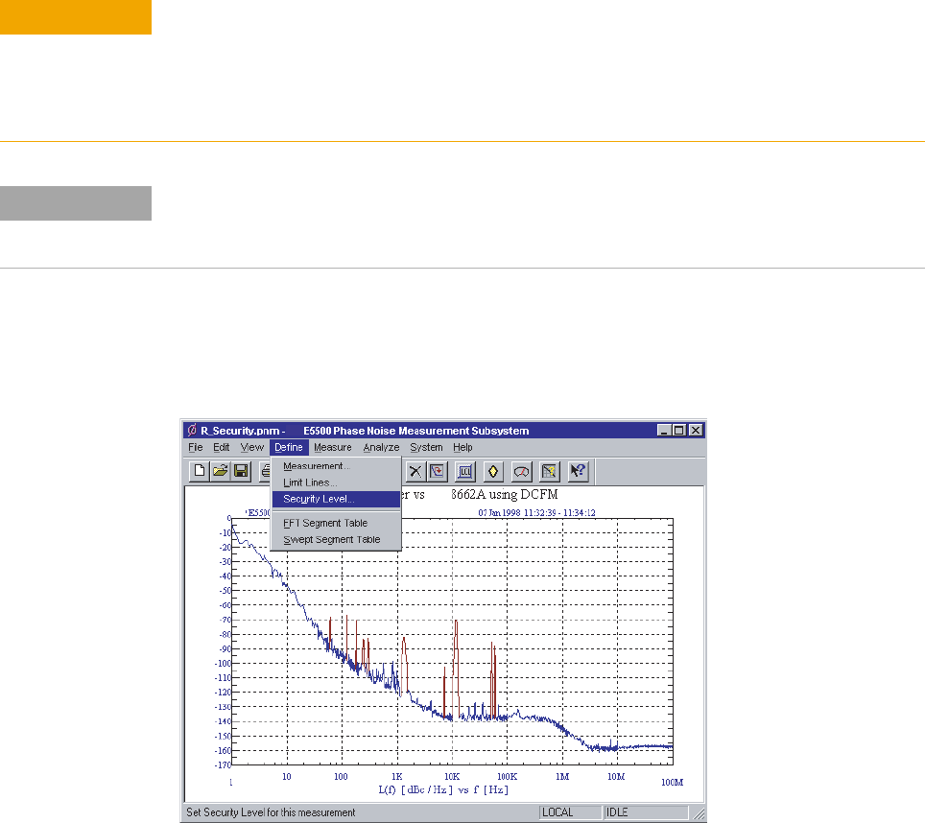Click the red-arrow plot toolbar icon
The width and height of the screenshot is (925, 823).
pyautogui.click(x=438, y=471)
